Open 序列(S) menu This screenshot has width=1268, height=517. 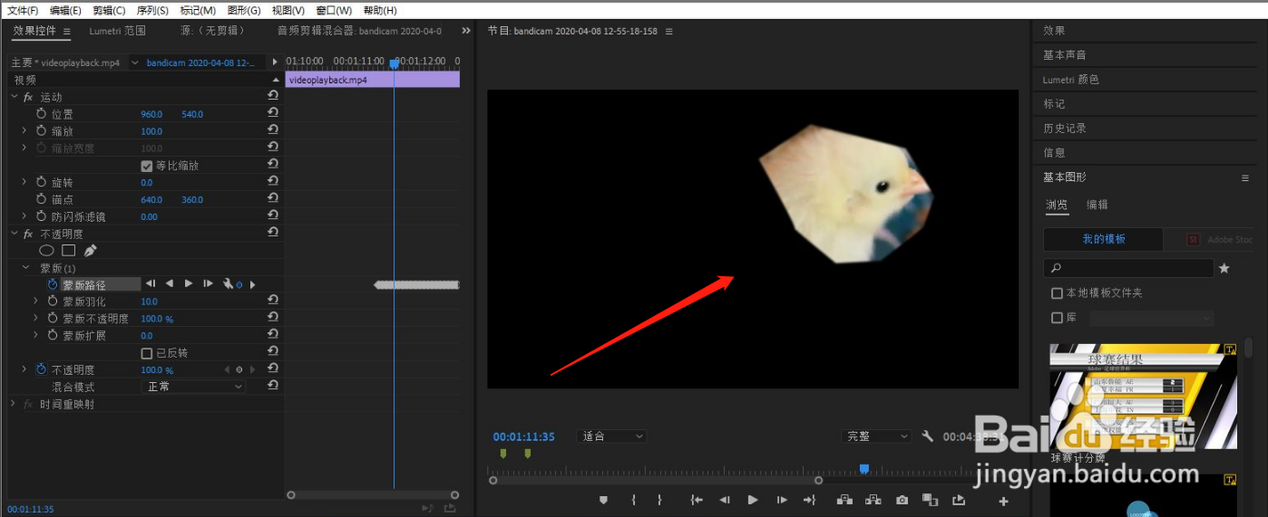(x=152, y=10)
